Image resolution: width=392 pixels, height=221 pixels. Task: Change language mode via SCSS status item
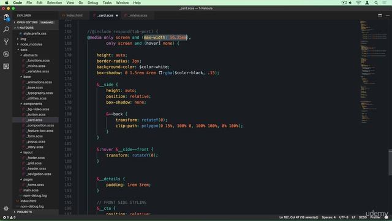click(x=363, y=217)
